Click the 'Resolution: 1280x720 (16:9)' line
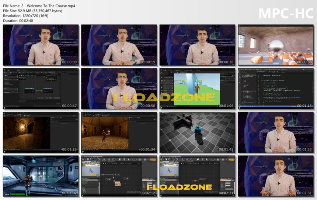Screen dimensions: 317x200 coord(26,16)
